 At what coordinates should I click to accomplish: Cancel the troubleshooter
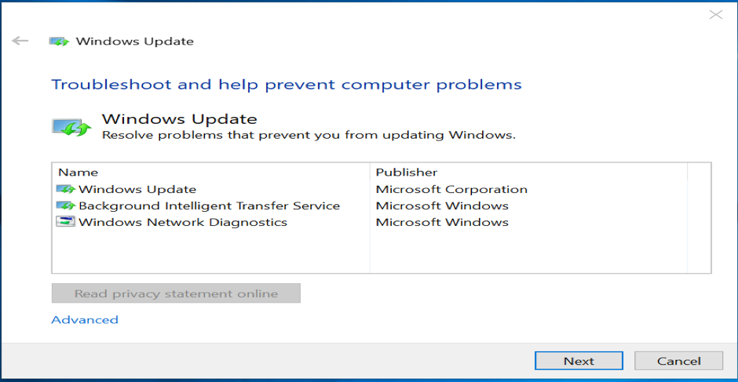coord(678,361)
